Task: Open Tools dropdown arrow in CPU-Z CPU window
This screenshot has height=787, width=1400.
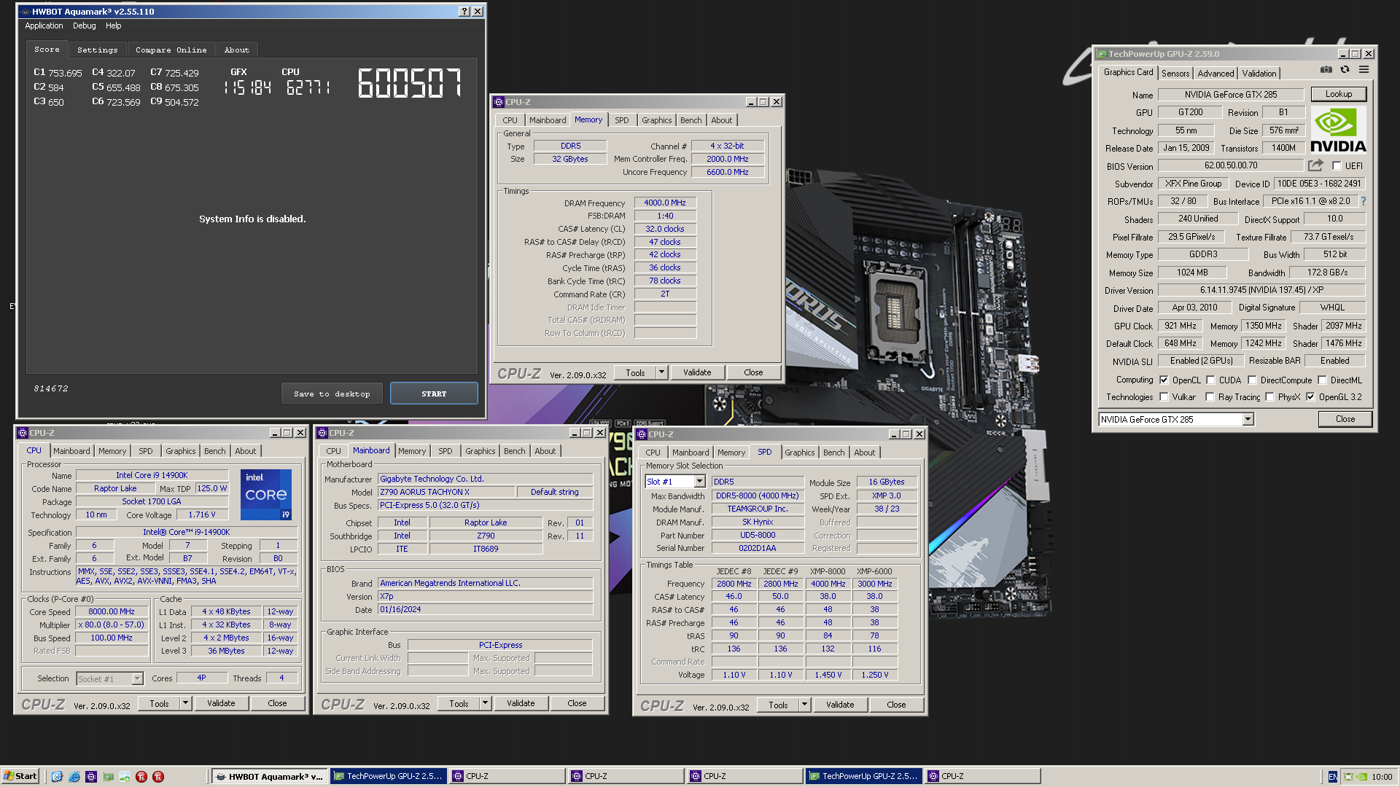Action: pyautogui.click(x=185, y=703)
